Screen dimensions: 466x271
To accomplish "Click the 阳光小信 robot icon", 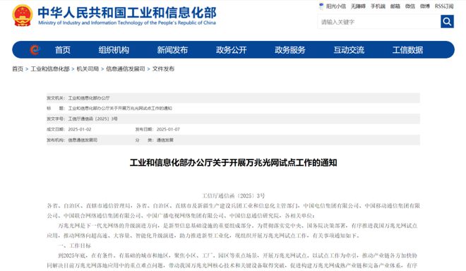I will click(x=321, y=6).
